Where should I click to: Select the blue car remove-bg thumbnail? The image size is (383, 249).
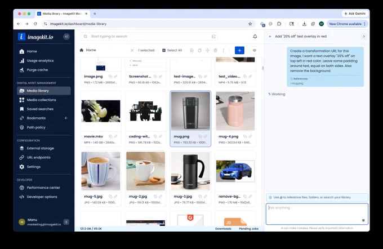click(235, 171)
